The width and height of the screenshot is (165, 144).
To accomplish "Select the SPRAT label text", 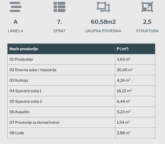I will tap(59, 31).
